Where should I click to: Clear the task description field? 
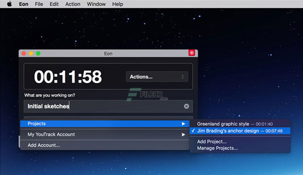tap(186, 106)
